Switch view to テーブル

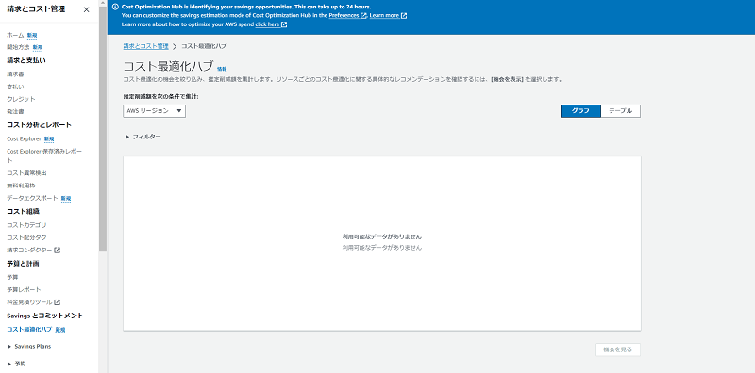(x=621, y=111)
